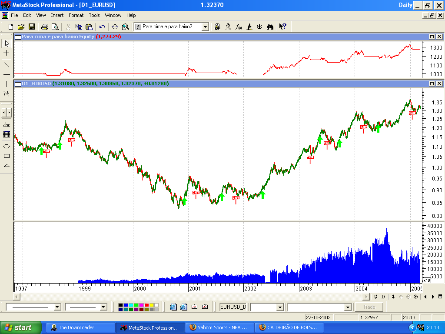The width and height of the screenshot is (445, 334).
Task: Select the rectangle drawing tool
Action: pyautogui.click(x=6, y=157)
